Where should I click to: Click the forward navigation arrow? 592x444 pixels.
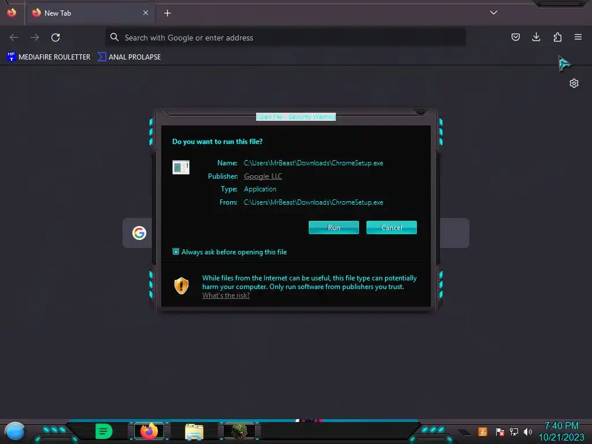coord(35,38)
